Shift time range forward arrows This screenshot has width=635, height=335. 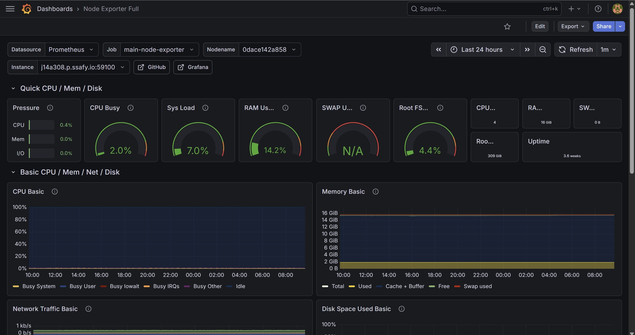pyautogui.click(x=527, y=50)
